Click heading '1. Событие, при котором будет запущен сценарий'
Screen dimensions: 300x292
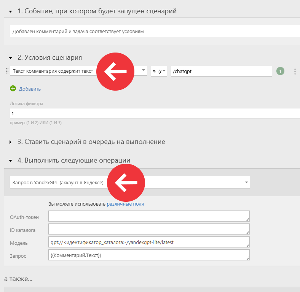pyautogui.click(x=97, y=11)
